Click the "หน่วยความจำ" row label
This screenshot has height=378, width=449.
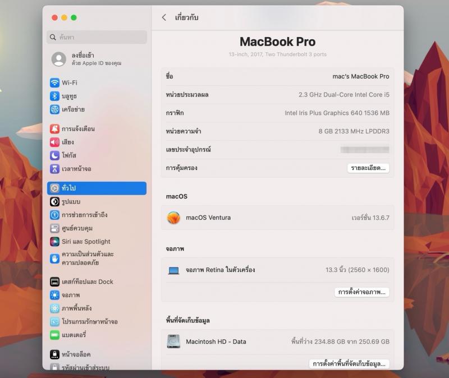pyautogui.click(x=184, y=131)
